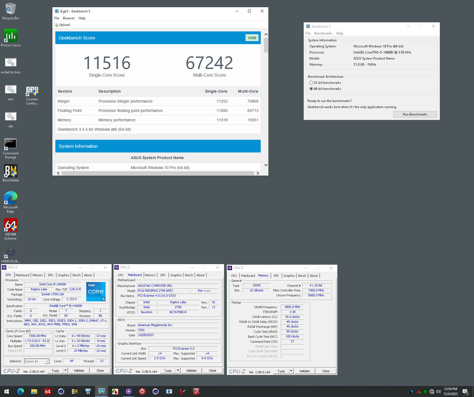Select the 'restart to bios' desktop shortcut

[x=11, y=65]
